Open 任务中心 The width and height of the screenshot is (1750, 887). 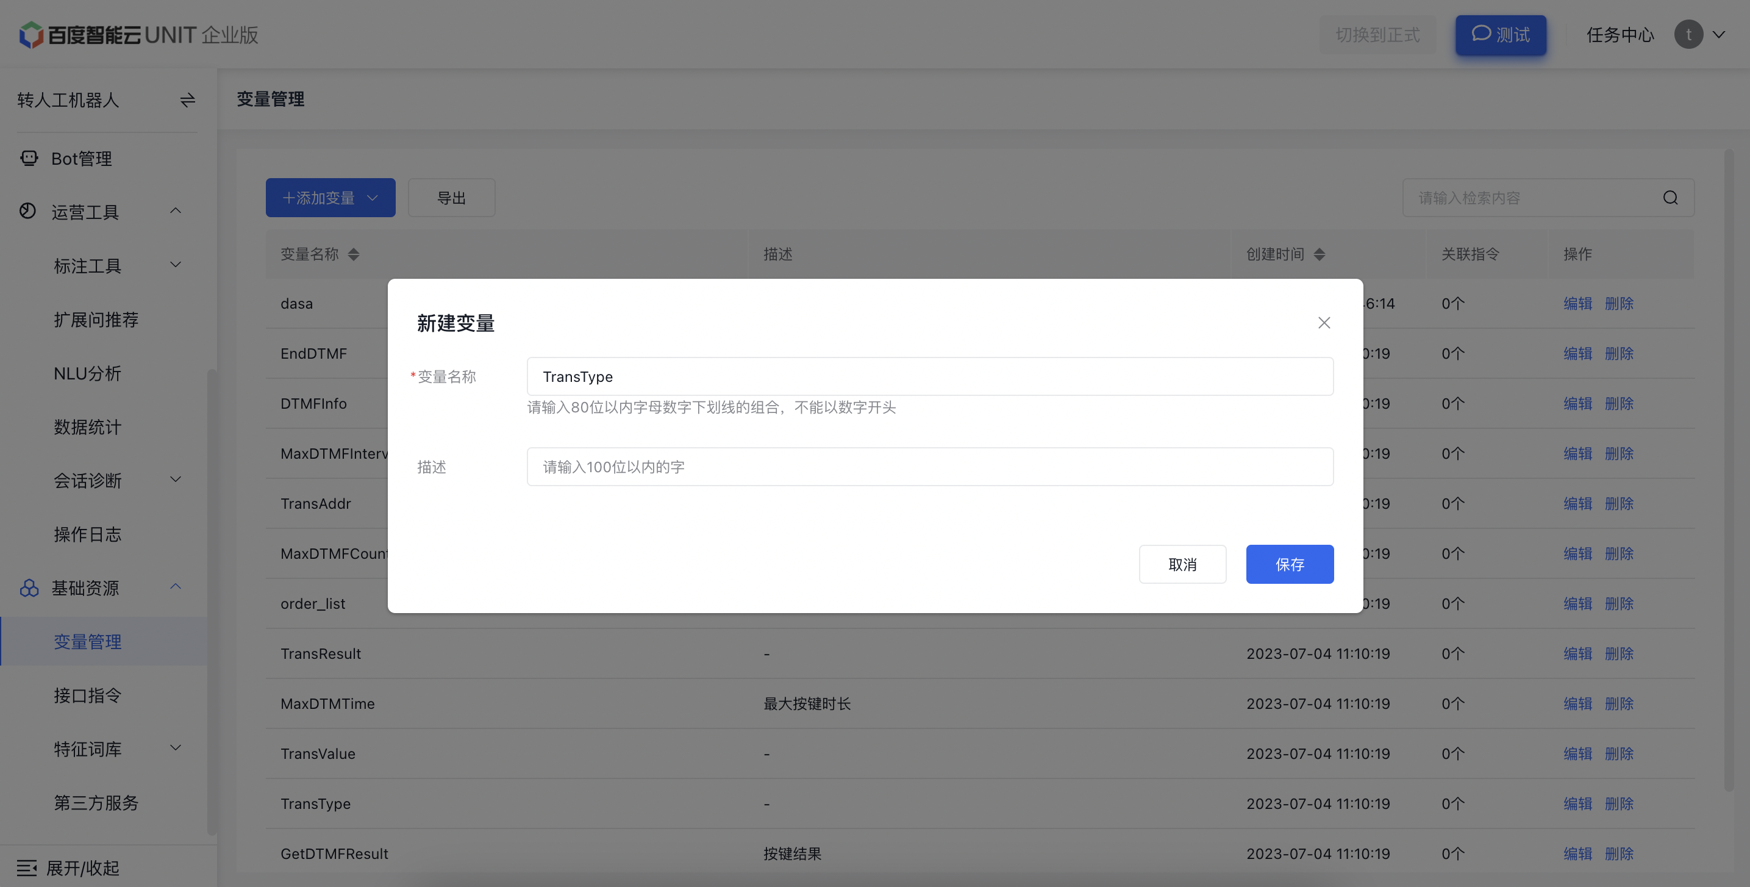click(1620, 35)
